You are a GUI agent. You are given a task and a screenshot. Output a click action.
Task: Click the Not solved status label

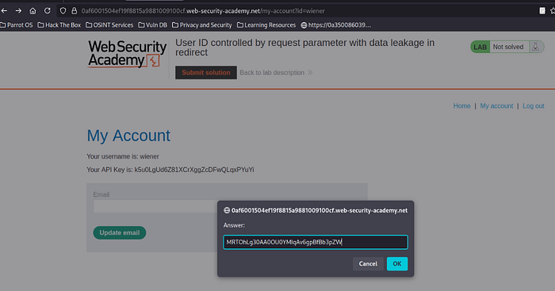point(508,47)
